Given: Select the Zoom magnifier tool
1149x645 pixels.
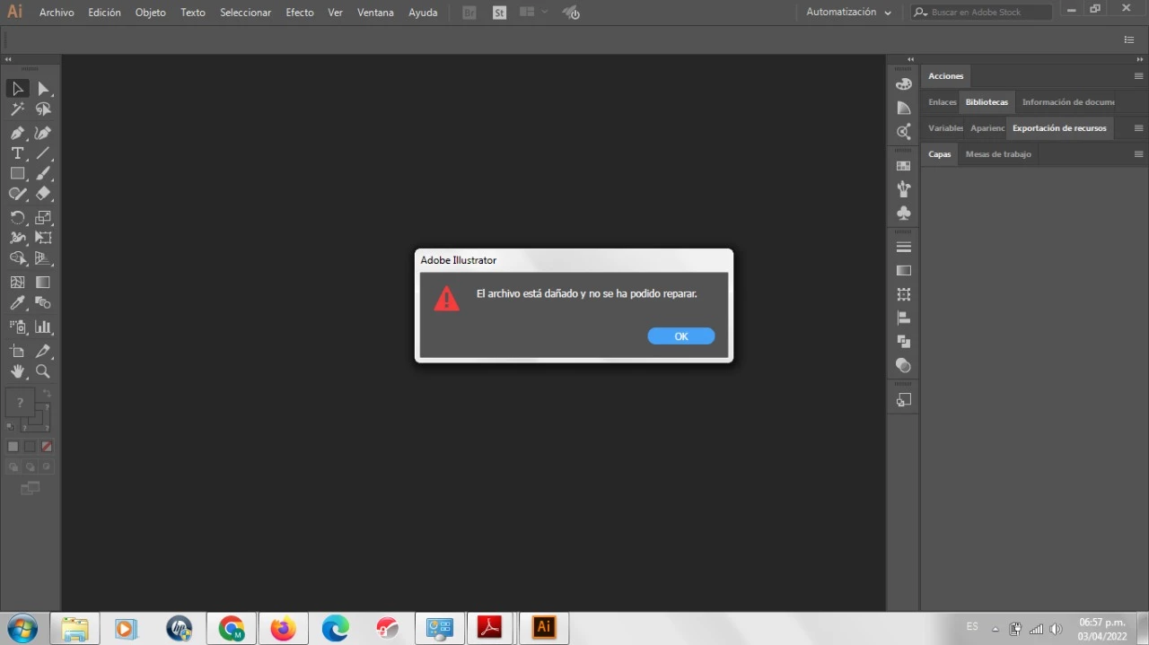Looking at the screenshot, I should 43,371.
